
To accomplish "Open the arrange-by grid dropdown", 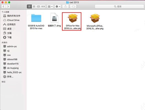I will pos(50,6).
